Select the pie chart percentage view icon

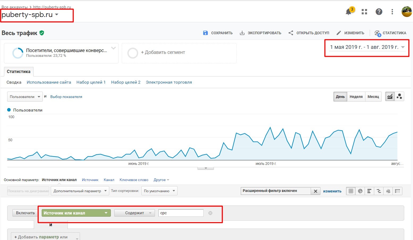tap(360, 191)
